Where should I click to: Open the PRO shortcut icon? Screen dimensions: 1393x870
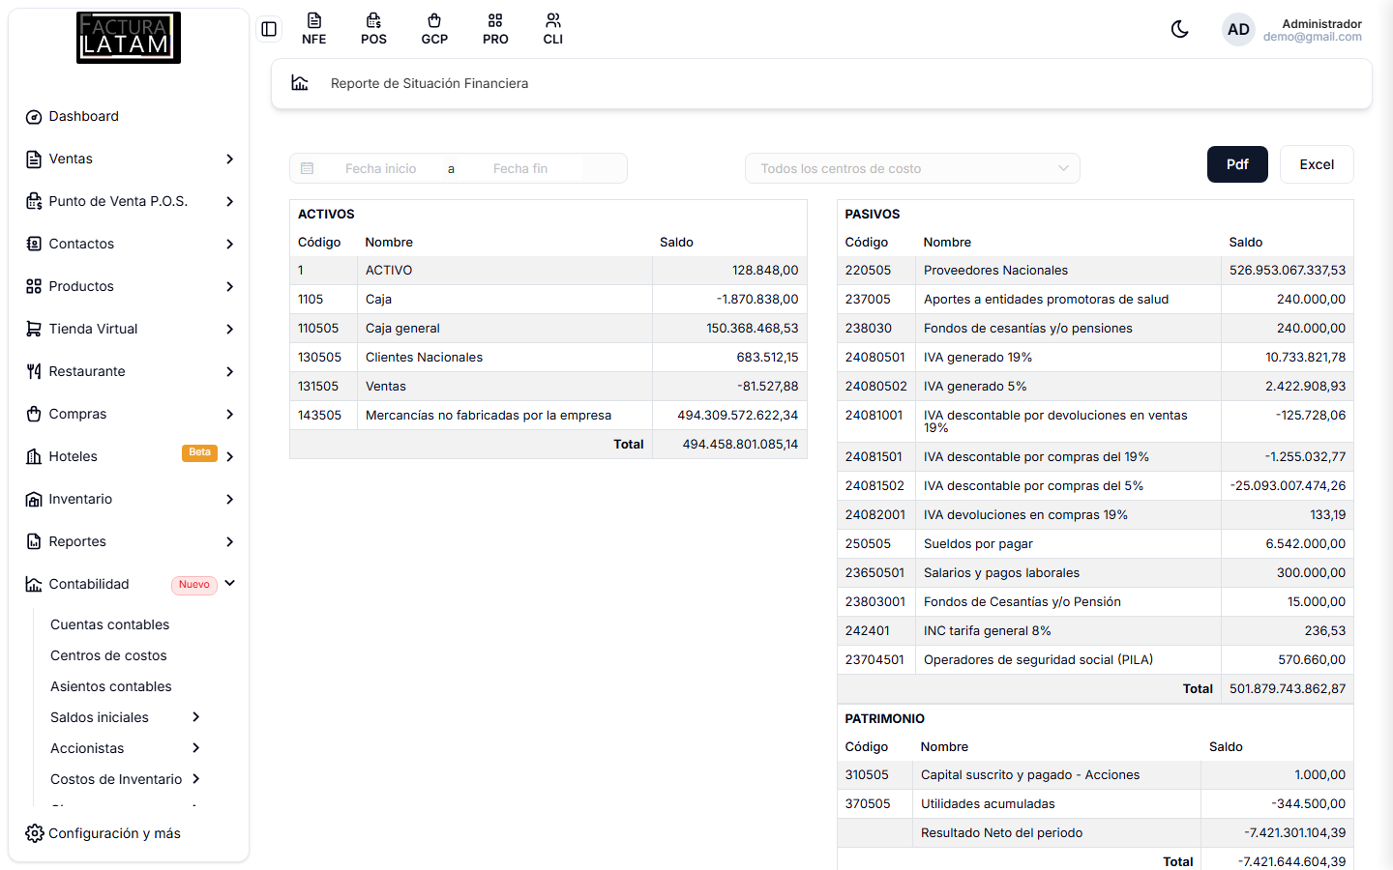tap(495, 29)
